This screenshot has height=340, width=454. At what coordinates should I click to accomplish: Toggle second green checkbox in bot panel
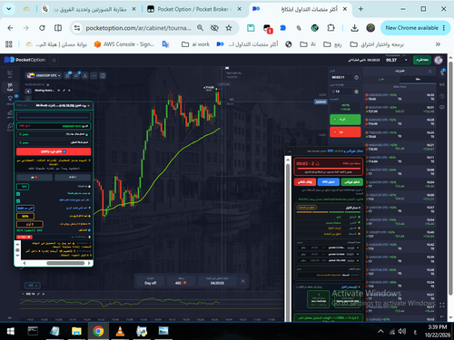(18, 201)
